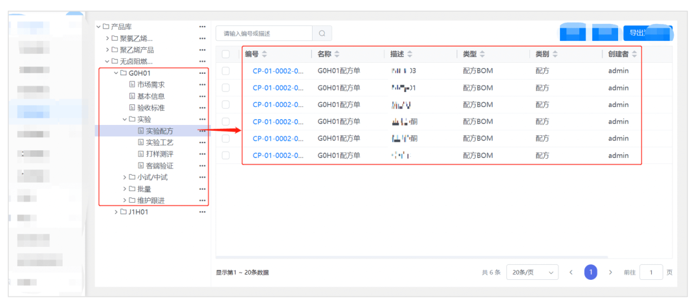Click the 编号 column sort icon
Screen dimensions: 699x307
tap(264, 54)
